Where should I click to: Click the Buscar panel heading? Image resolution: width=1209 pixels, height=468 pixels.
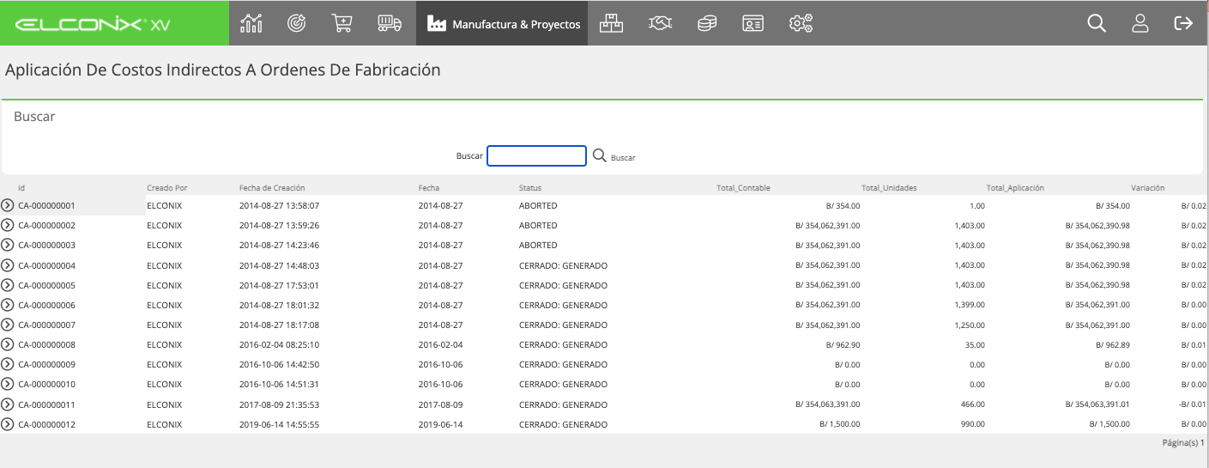coord(34,116)
